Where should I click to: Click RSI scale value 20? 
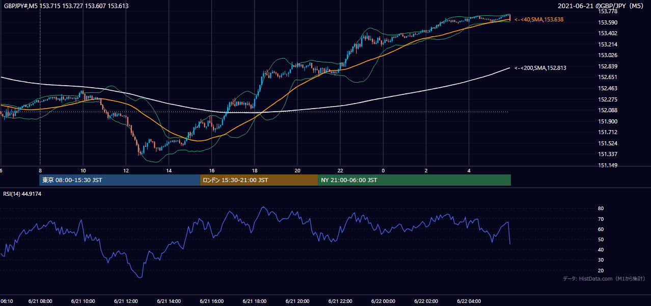pos(601,270)
